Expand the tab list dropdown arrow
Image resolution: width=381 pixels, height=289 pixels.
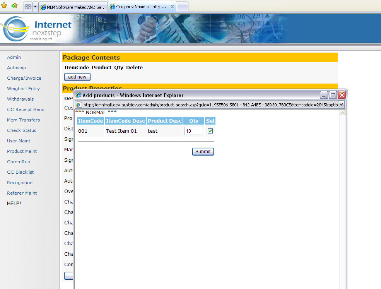click(x=35, y=7)
